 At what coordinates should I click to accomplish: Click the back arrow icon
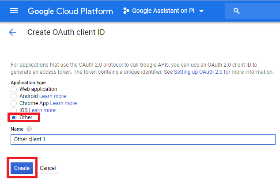point(12,32)
